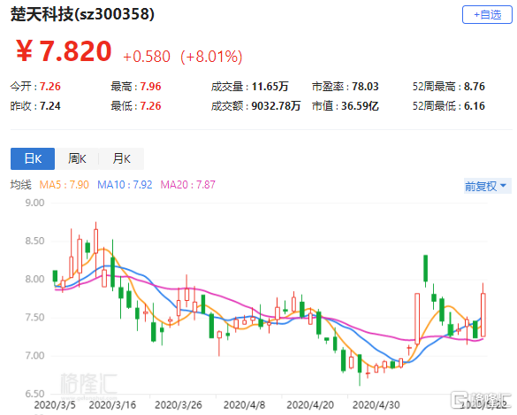Select the 最高 value 7.96
Viewport: 517px width, 415px height.
151,87
